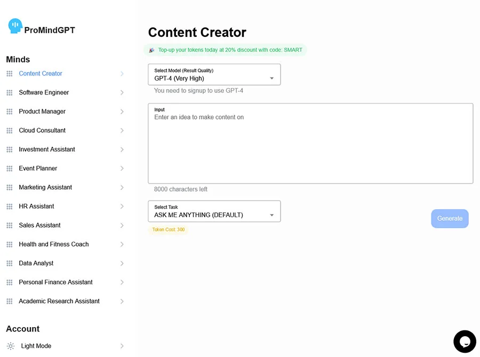Click the grid icon next to Data Analyst

[x=9, y=264]
